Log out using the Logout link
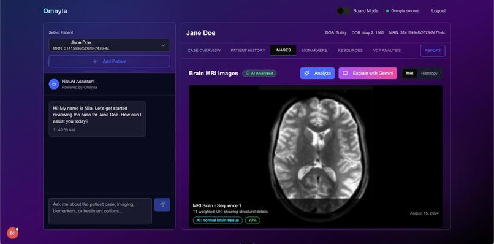This screenshot has height=244, width=494. [x=438, y=11]
